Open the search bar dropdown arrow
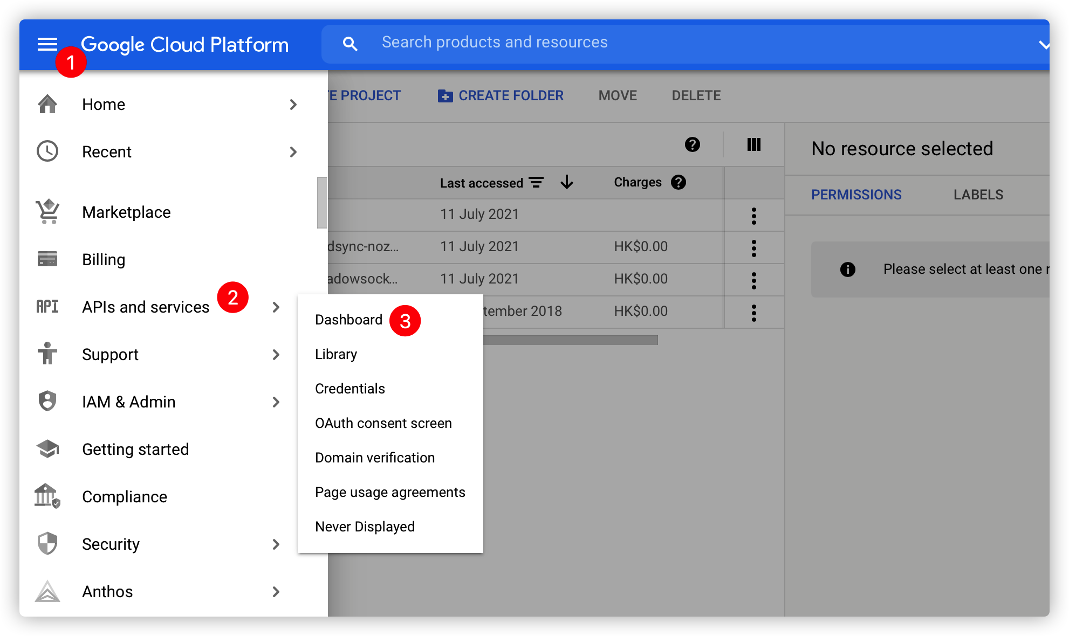The width and height of the screenshot is (1069, 636). [x=1044, y=45]
